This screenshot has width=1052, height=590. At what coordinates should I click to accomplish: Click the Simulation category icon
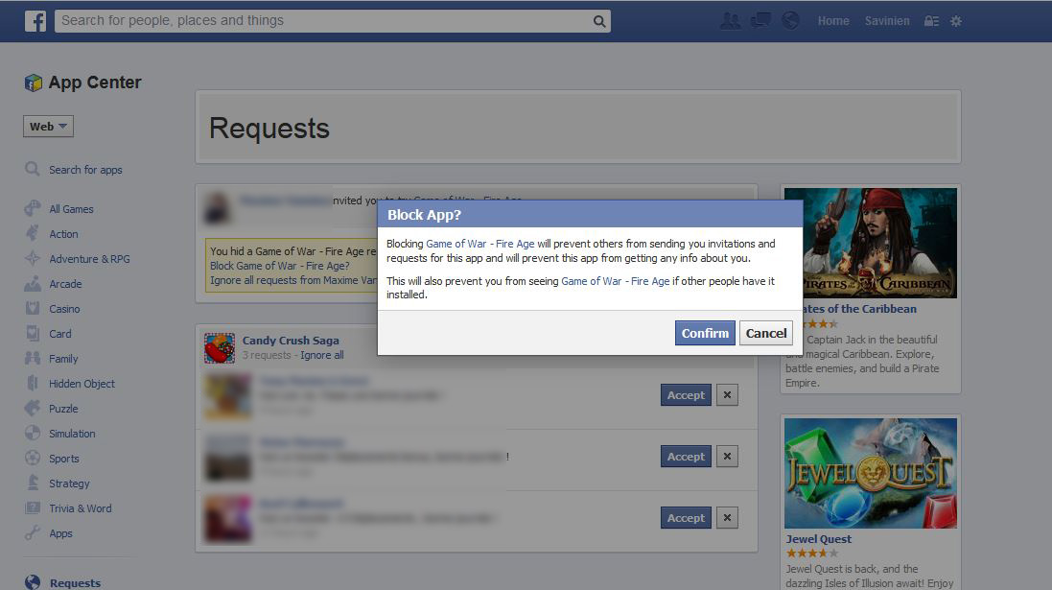pos(33,434)
